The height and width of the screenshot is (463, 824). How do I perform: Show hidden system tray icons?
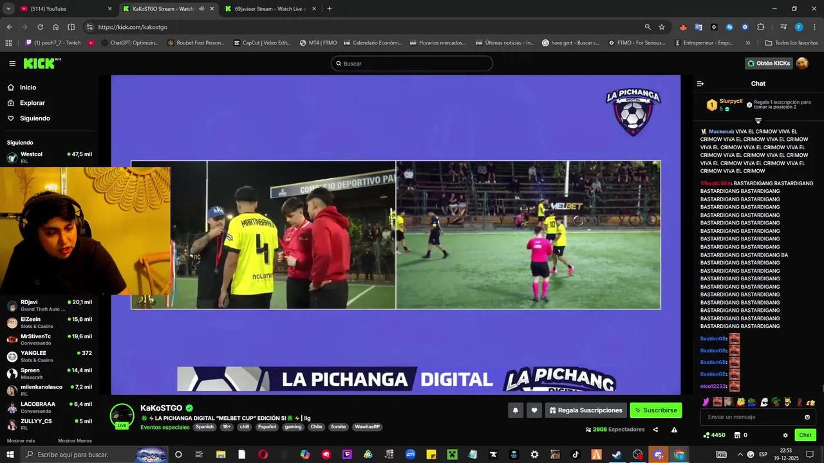tap(739, 455)
